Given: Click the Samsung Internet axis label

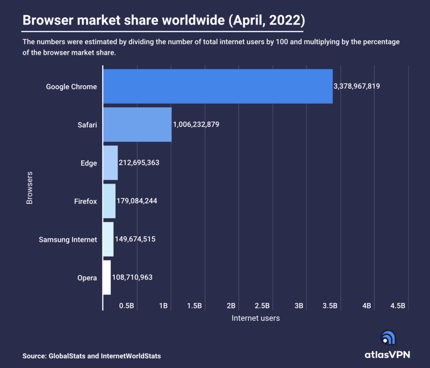Looking at the screenshot, I should [x=68, y=239].
